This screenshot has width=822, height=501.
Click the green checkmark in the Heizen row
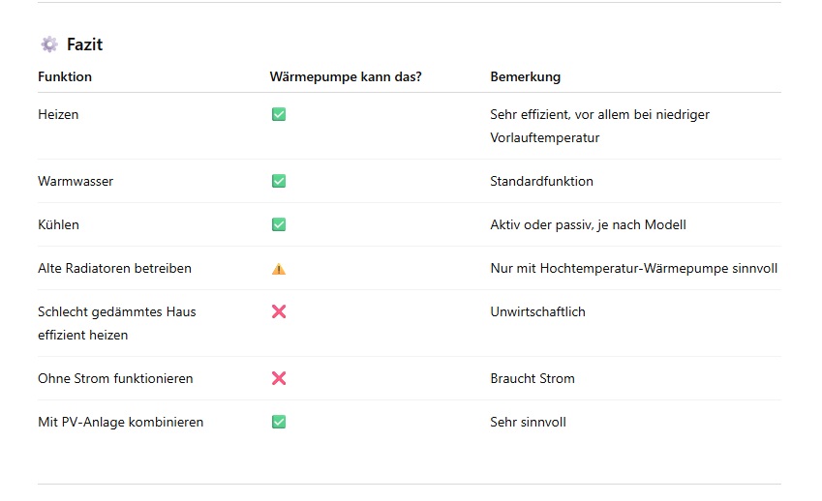pos(279,114)
